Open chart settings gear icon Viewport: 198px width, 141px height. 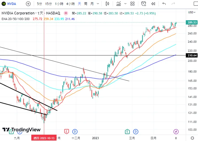[x=192, y=138]
